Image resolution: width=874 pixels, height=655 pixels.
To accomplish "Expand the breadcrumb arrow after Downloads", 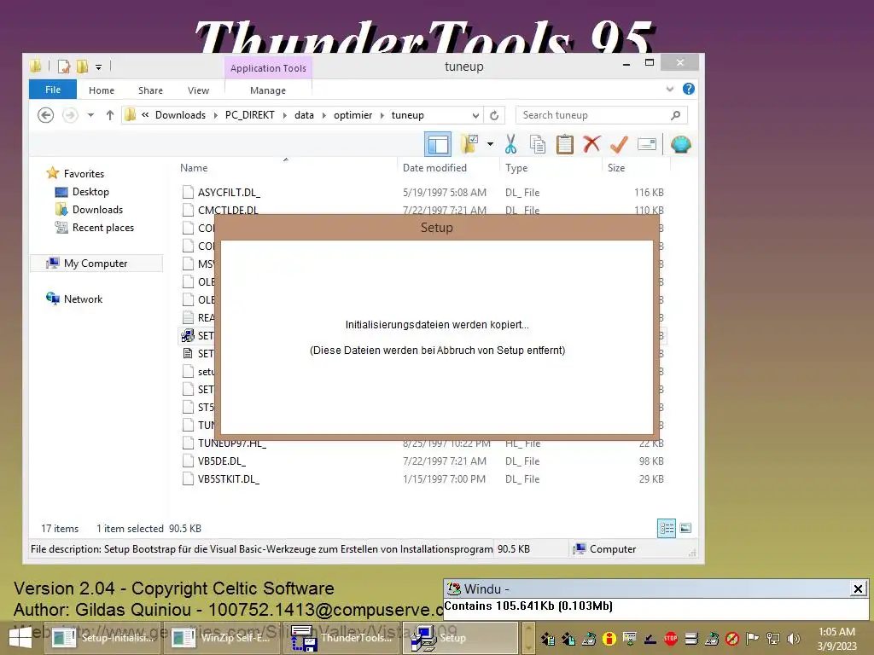I will [x=215, y=115].
